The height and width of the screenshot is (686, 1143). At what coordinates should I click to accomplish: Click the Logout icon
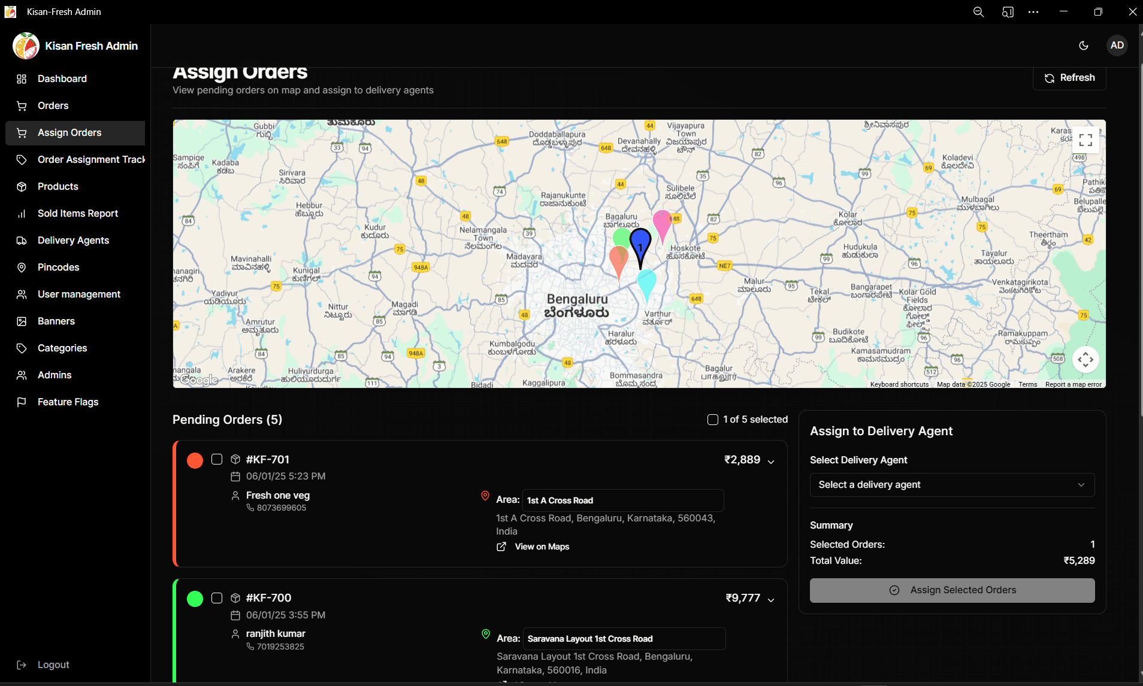(x=22, y=665)
